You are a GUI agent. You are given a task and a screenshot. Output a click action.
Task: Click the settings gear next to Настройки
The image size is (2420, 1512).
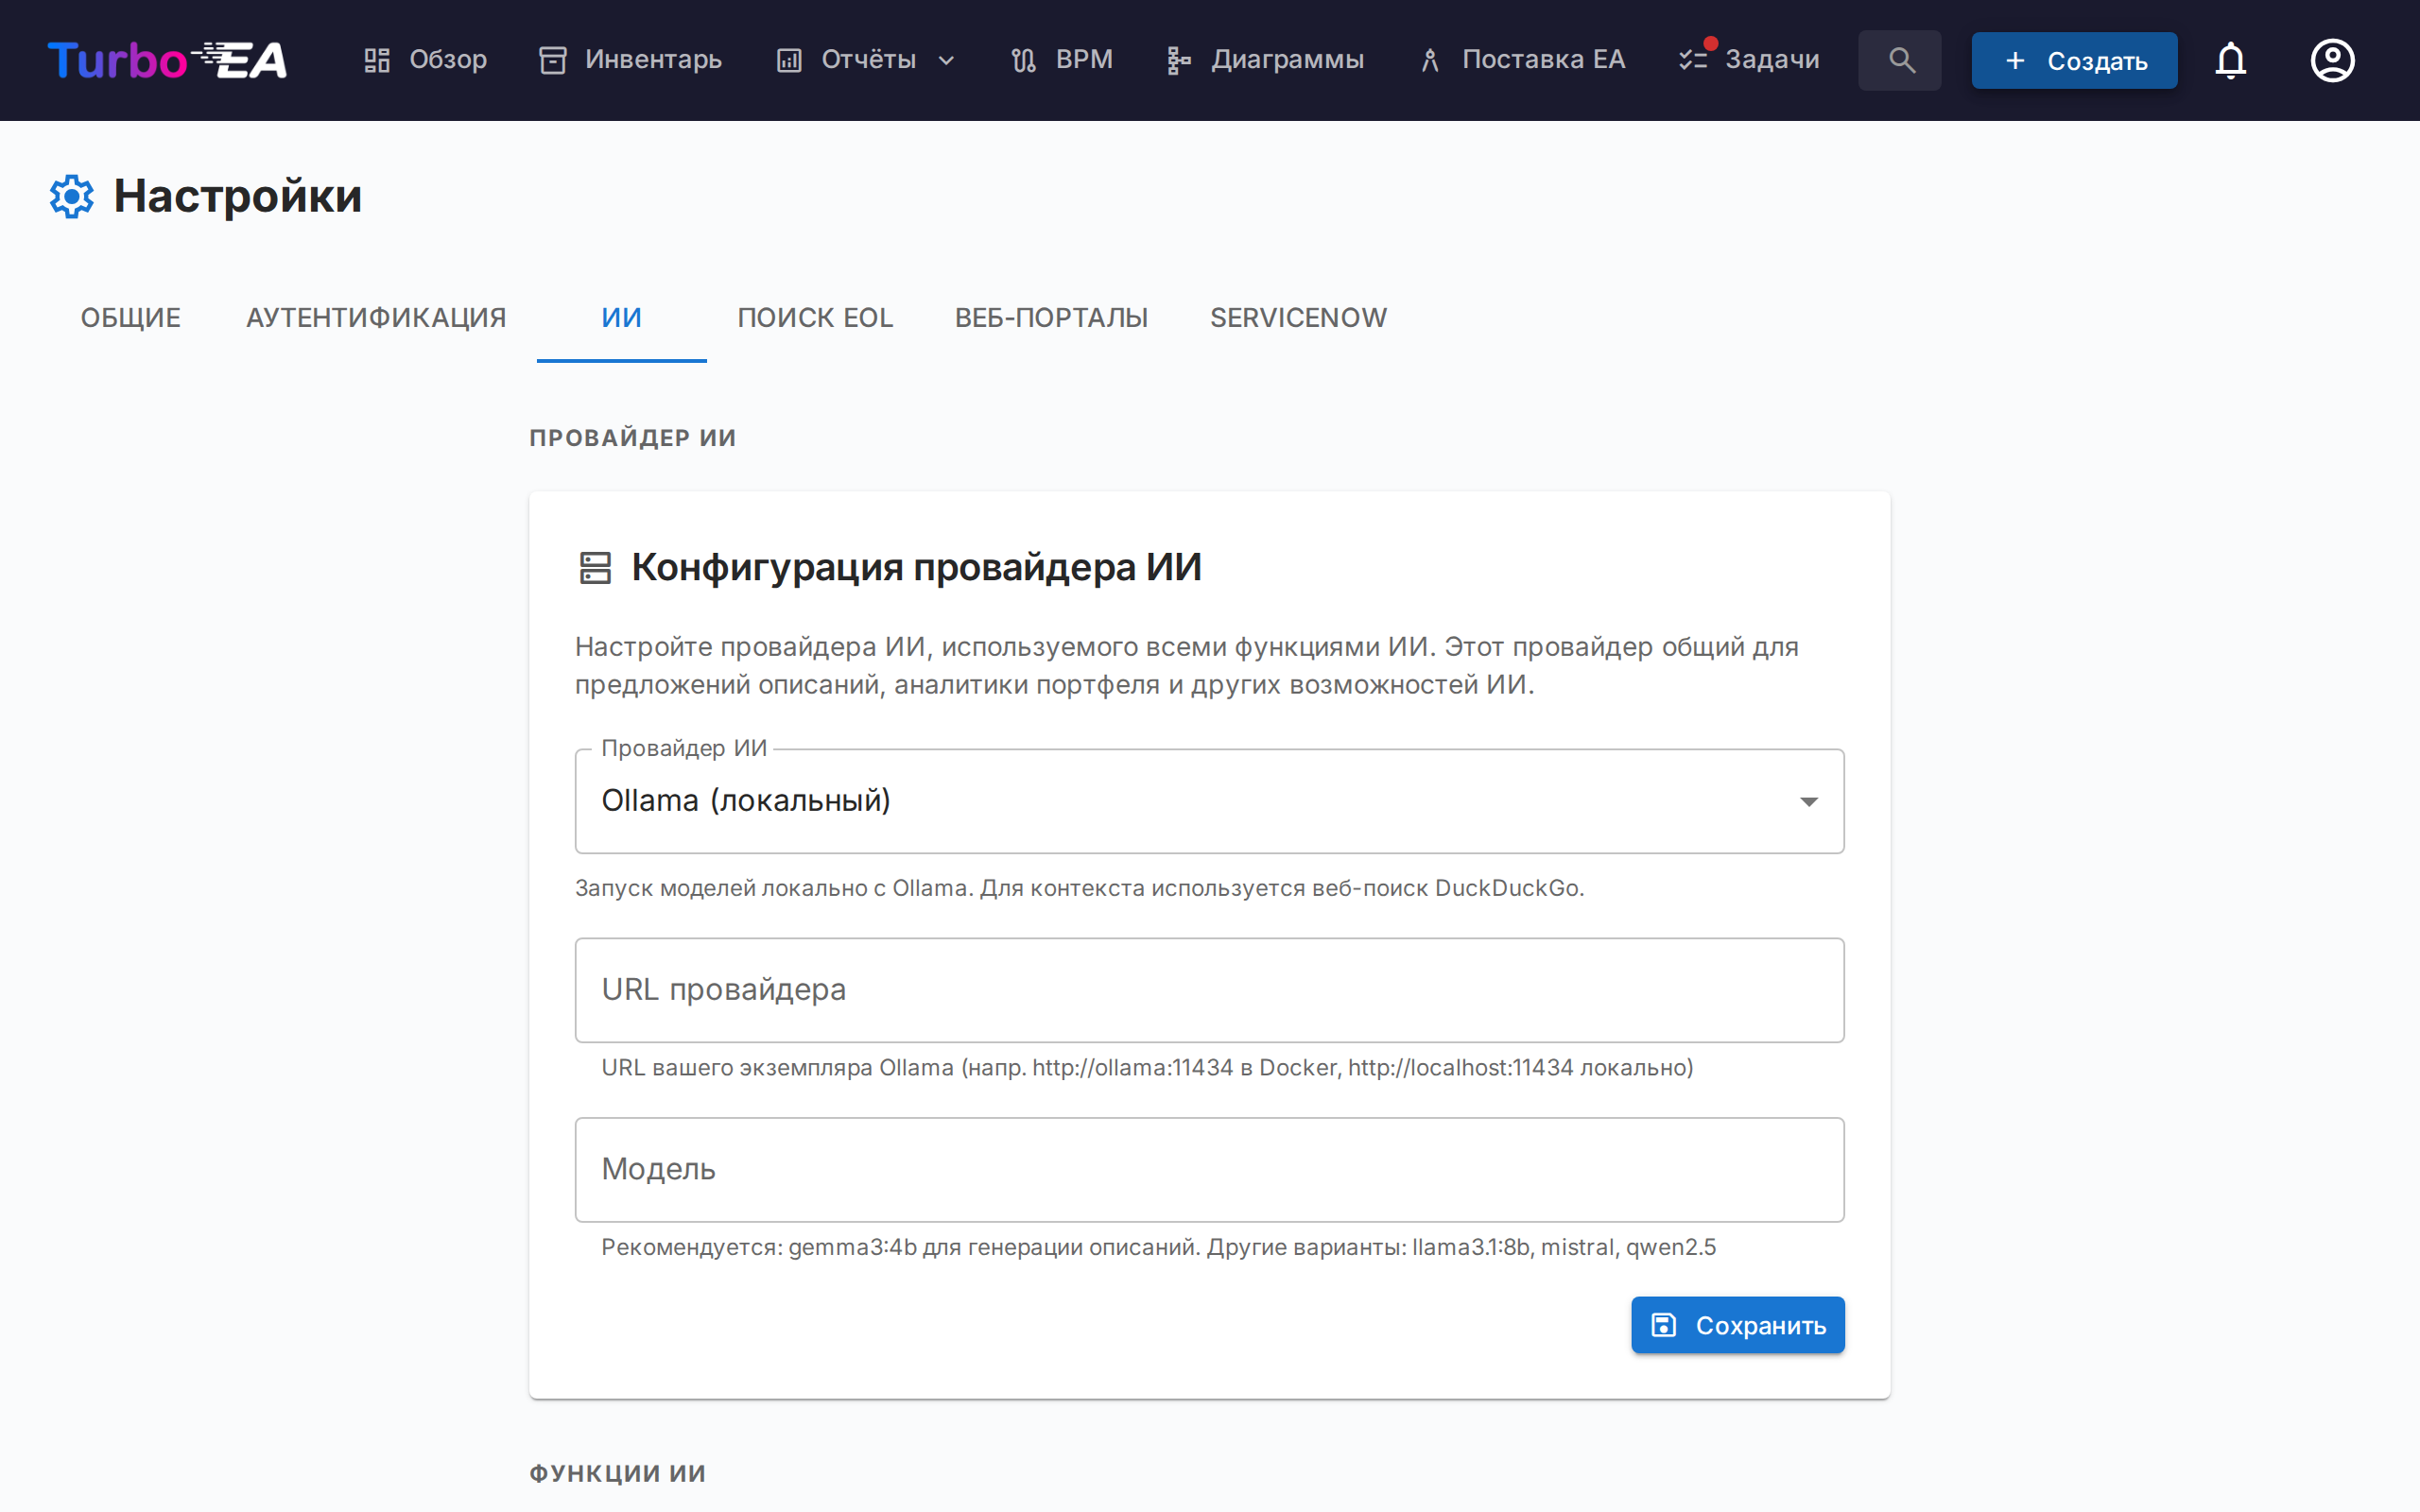pos(71,196)
